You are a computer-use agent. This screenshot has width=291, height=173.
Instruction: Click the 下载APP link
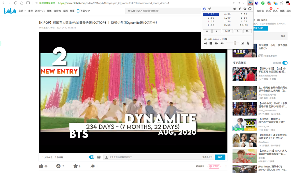coord(83,11)
